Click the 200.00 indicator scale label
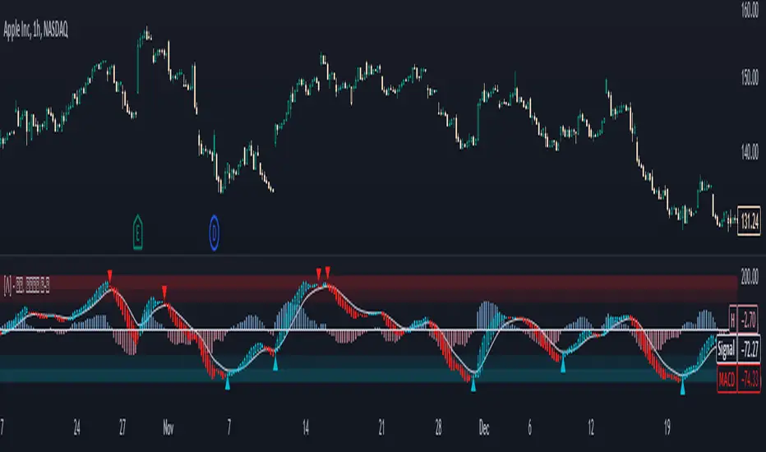 750,277
